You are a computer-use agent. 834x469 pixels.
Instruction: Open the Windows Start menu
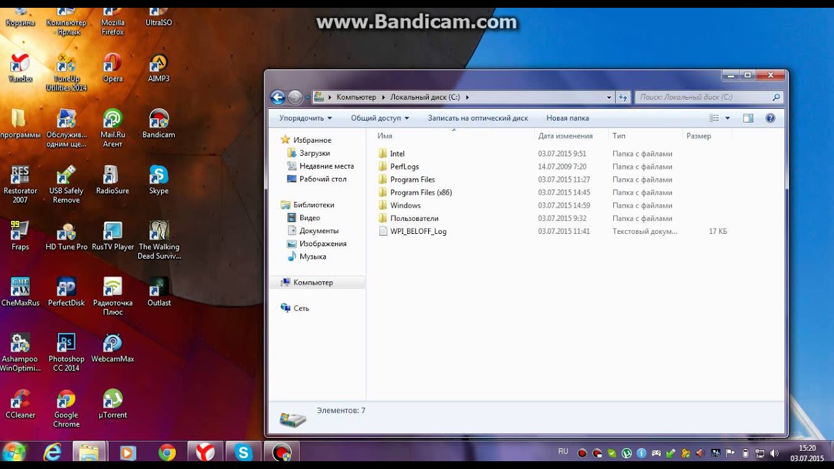click(x=14, y=452)
